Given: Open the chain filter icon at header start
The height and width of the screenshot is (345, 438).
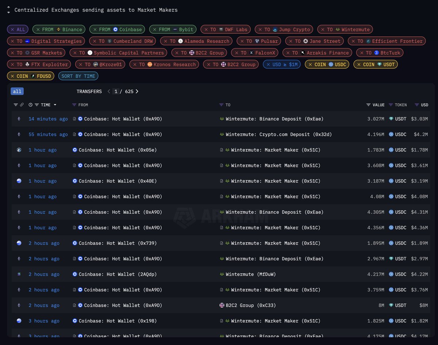Looking at the screenshot, I should [x=16, y=105].
